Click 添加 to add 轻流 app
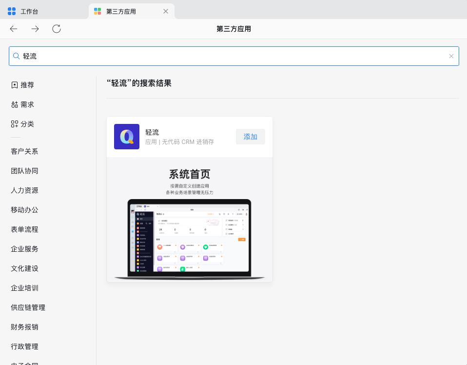The height and width of the screenshot is (365, 467). 251,137
